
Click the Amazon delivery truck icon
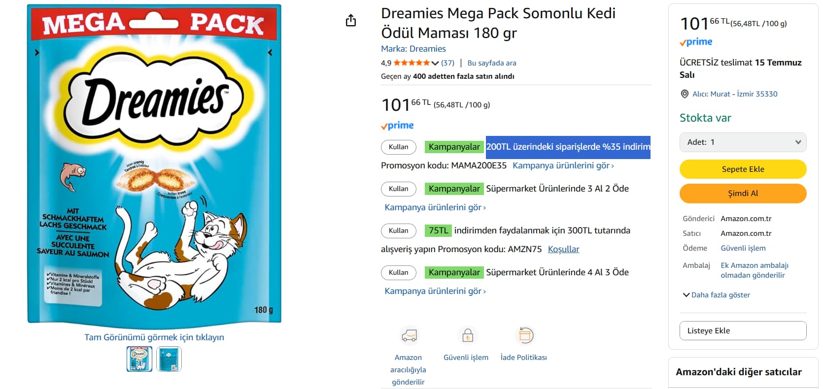(409, 336)
